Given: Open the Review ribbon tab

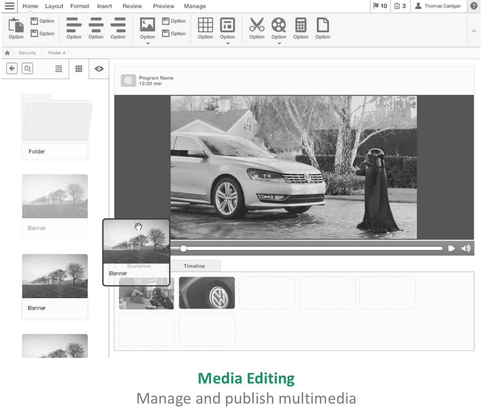Looking at the screenshot, I should coord(132,6).
